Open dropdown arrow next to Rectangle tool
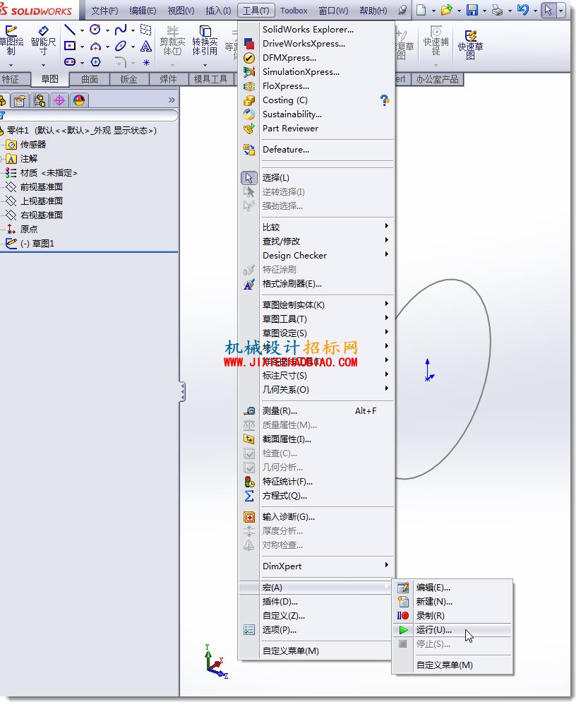Screen dimensions: 581x707 (82, 47)
